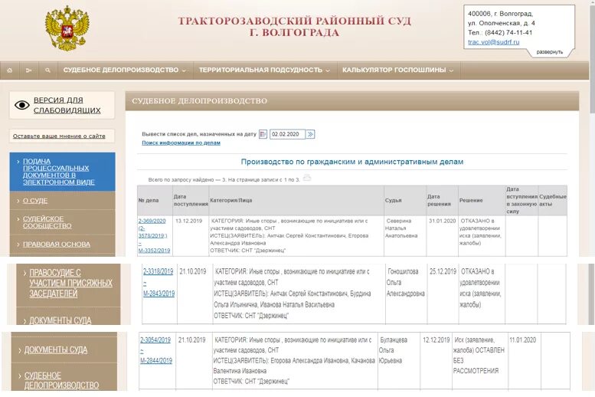Click the Производство по гражданским и административным делам heading

pos(352,162)
